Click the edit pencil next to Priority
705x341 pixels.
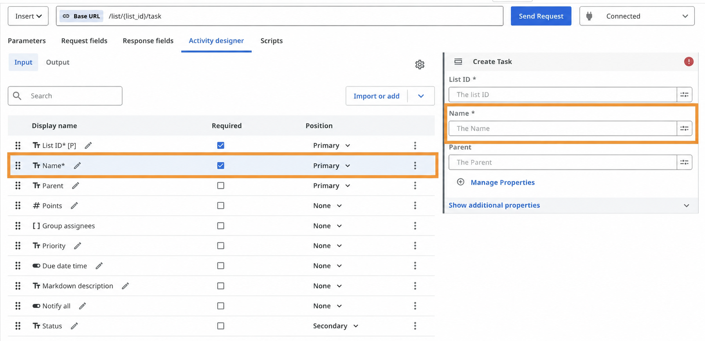coord(78,246)
